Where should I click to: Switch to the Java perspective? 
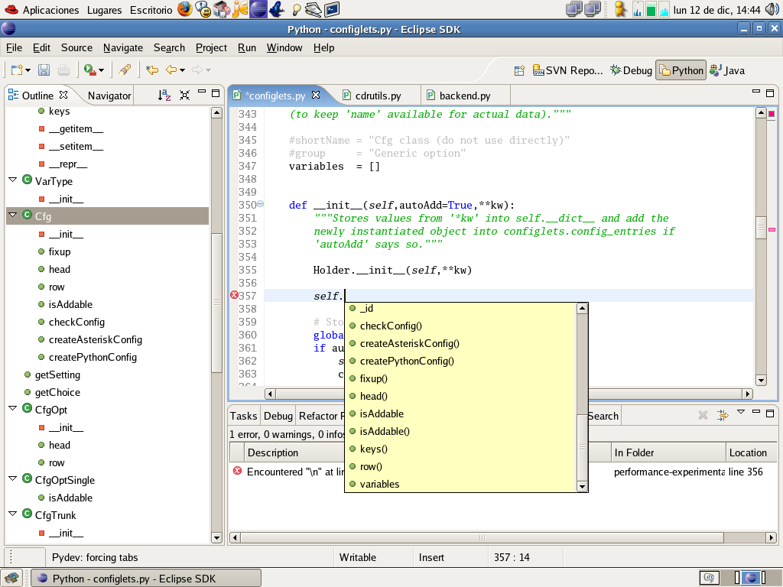728,70
